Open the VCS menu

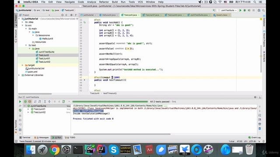pos(140,2)
